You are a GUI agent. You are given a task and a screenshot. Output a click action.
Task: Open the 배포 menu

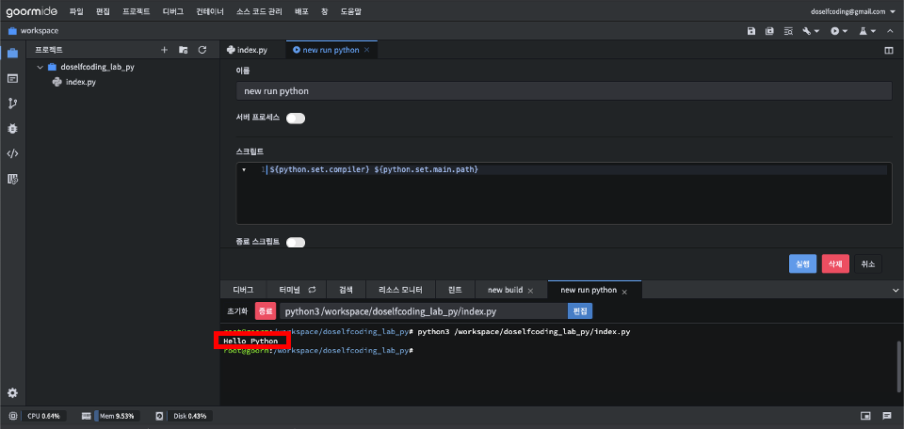click(x=301, y=11)
